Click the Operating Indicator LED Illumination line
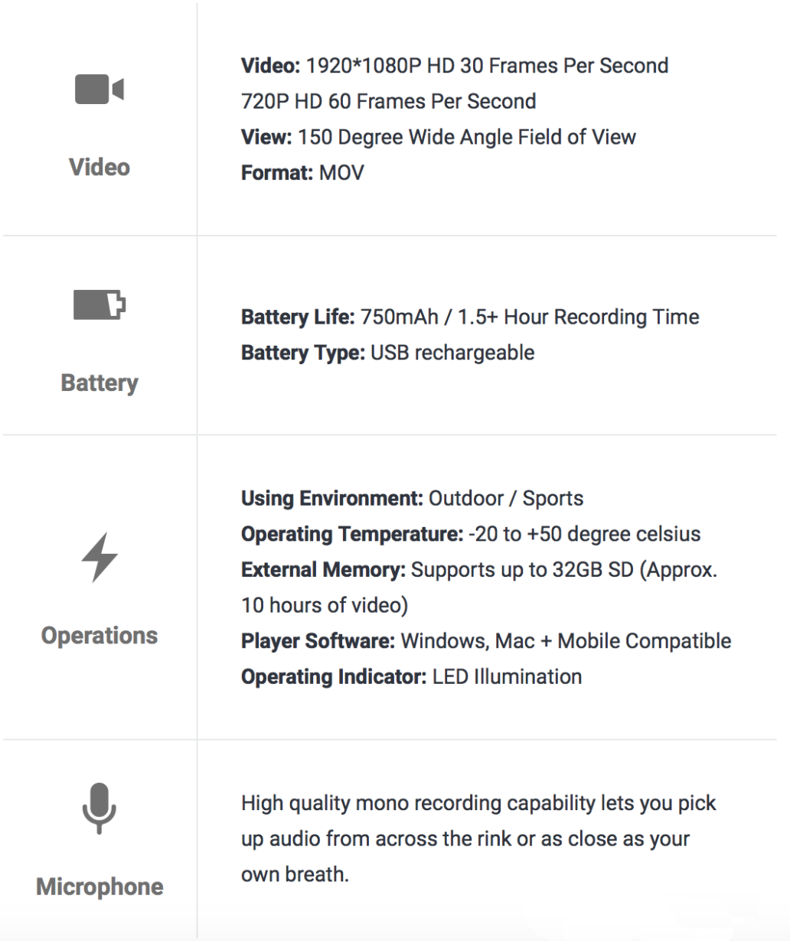 (411, 676)
